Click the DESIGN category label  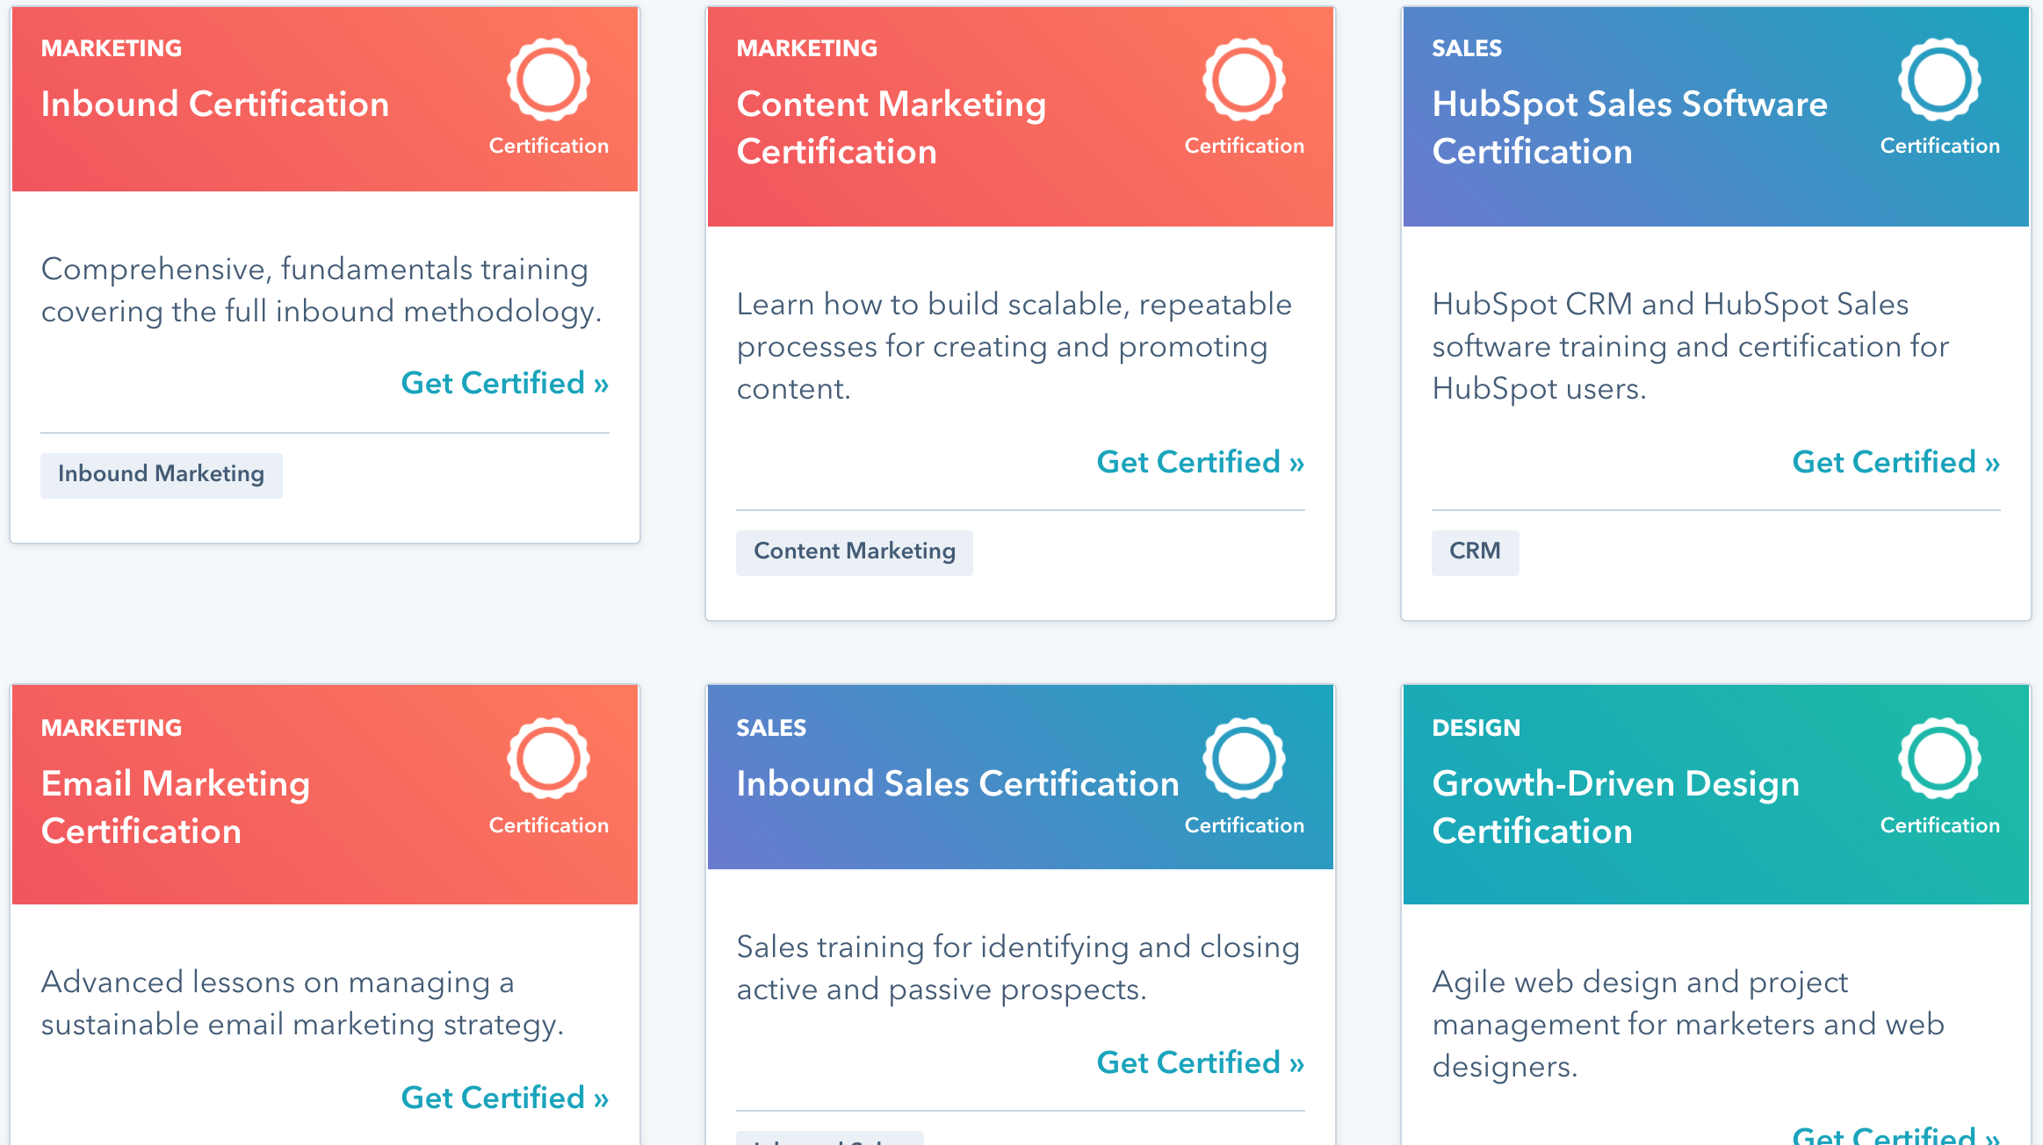click(1476, 728)
